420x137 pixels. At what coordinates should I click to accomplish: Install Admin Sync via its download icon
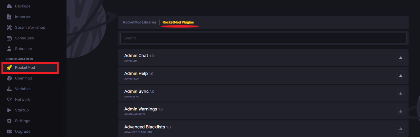401,93
